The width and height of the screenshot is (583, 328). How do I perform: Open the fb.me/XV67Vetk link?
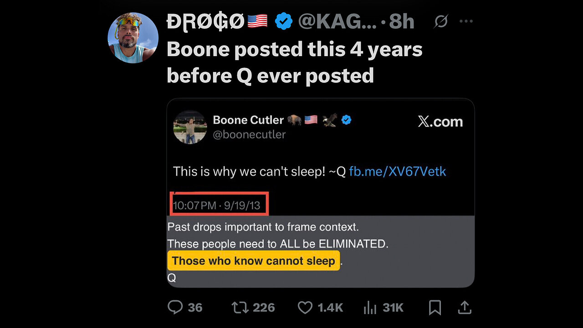point(398,171)
